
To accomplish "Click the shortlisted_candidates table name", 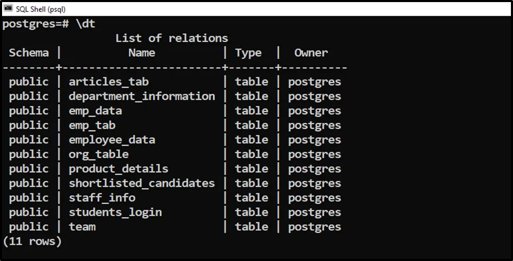I will point(141,183).
